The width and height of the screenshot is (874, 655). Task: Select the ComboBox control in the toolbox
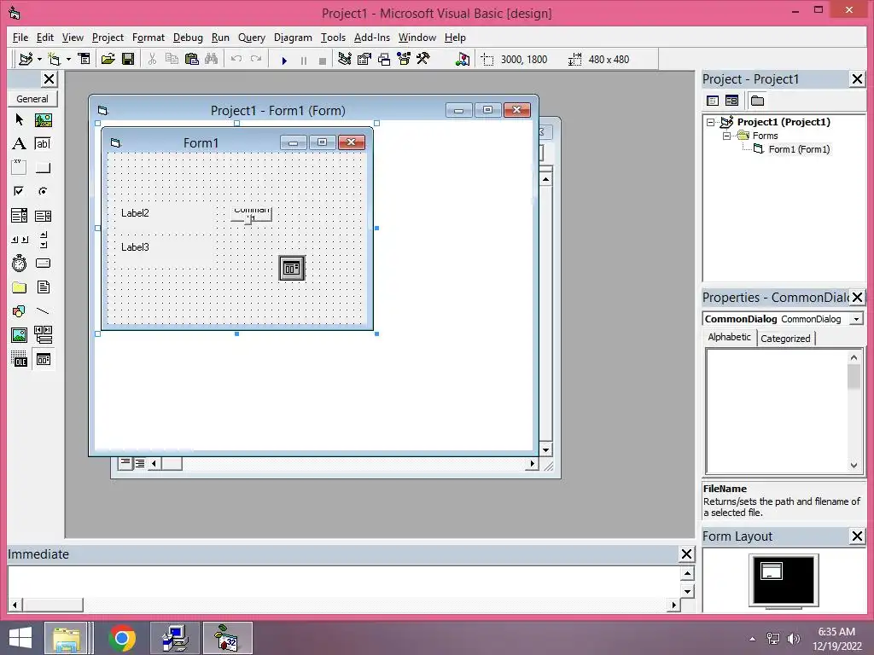19,216
